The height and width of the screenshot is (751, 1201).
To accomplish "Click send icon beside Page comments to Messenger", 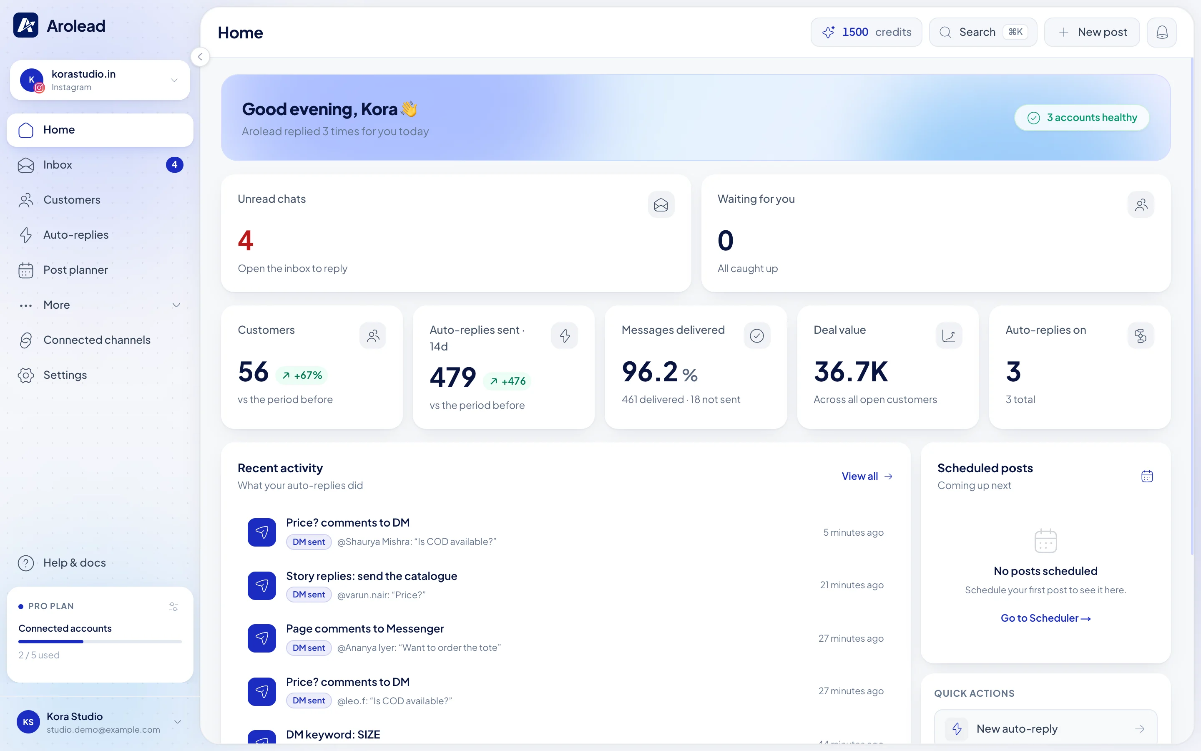I will click(x=261, y=638).
